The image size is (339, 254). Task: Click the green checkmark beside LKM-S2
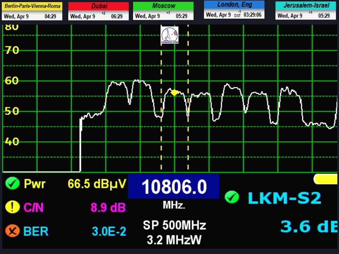pos(232,197)
